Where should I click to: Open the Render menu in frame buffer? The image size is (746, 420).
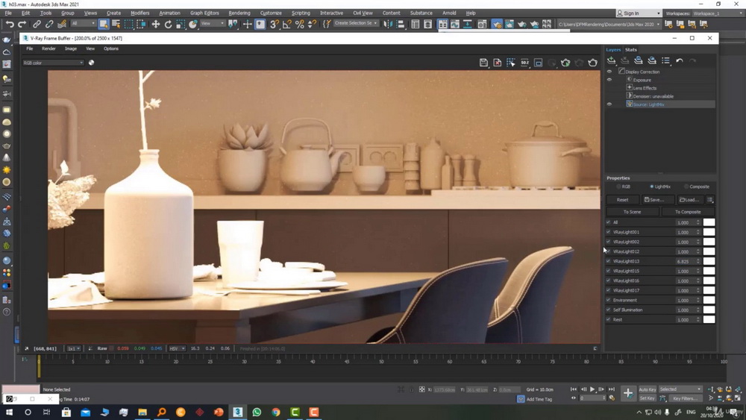click(x=48, y=48)
